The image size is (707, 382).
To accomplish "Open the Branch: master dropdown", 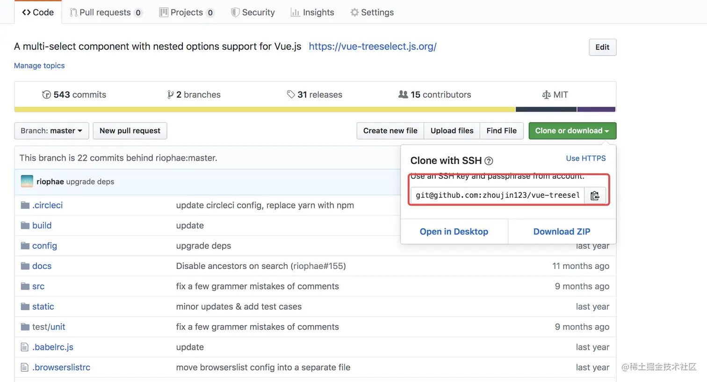I will click(x=51, y=131).
